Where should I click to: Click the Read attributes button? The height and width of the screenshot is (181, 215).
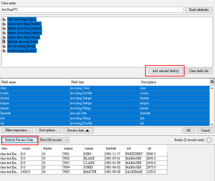coord(199,10)
